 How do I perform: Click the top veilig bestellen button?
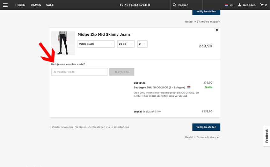click(206, 12)
